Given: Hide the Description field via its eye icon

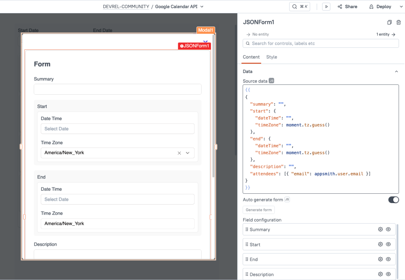Looking at the screenshot, I should click(x=388, y=274).
